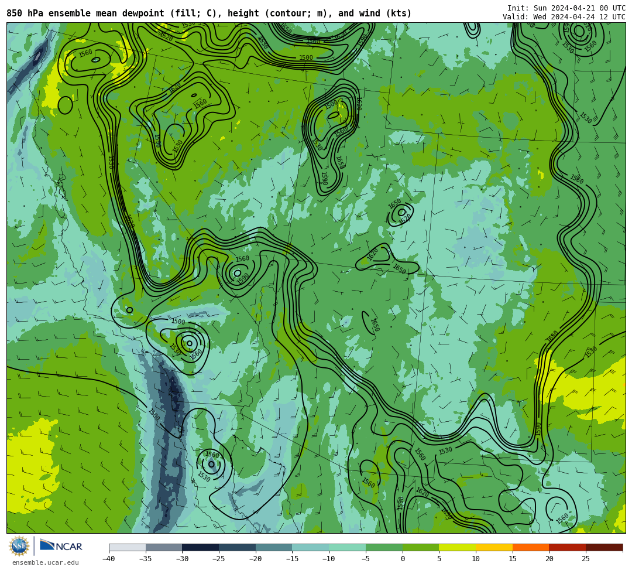
Task: Click the 20 colorbar tick label
Action: (549, 559)
